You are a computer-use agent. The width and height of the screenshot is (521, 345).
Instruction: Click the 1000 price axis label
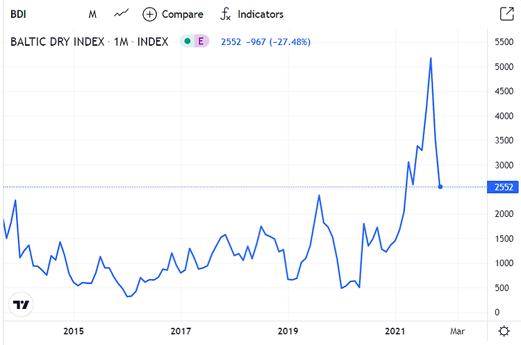pyautogui.click(x=504, y=263)
